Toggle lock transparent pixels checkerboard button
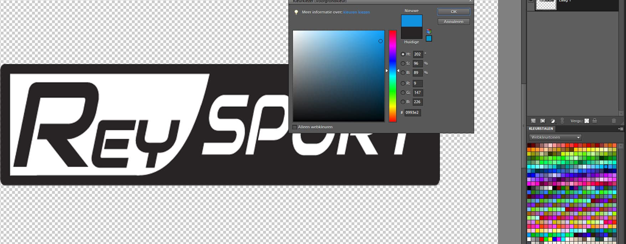The image size is (626, 244). tap(587, 121)
